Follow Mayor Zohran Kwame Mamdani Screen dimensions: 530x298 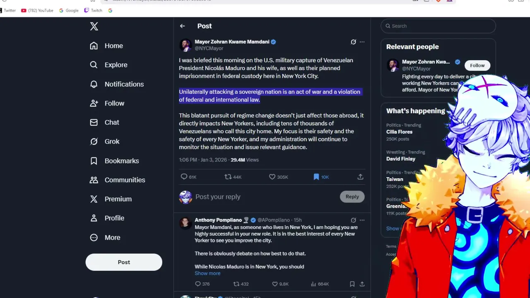(477, 65)
